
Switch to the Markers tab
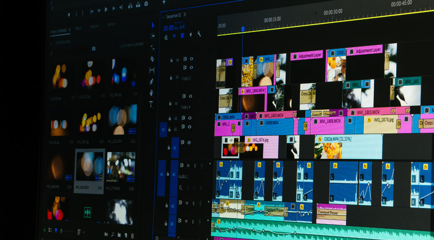click(x=94, y=26)
